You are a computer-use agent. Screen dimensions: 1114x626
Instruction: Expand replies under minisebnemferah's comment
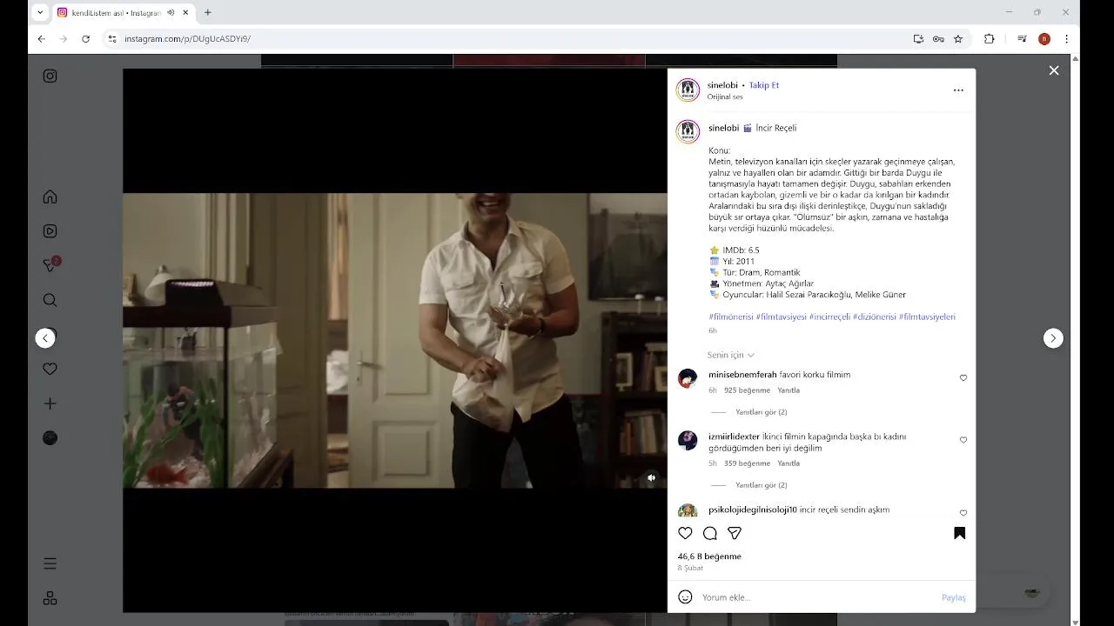click(x=761, y=412)
